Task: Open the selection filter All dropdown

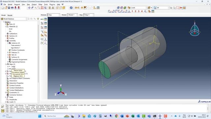Action: click(163, 8)
